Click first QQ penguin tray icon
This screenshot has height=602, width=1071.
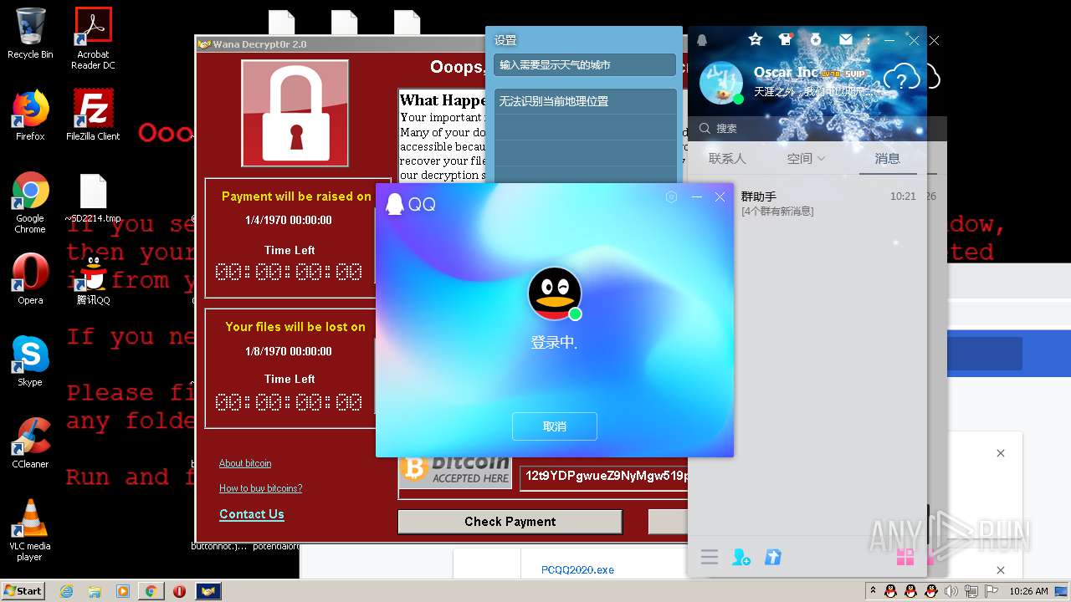pyautogui.click(x=890, y=591)
